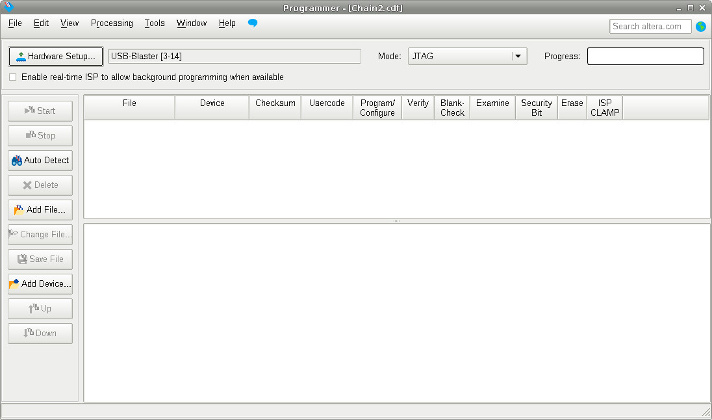Select the Verify column header
712x420 pixels.
click(x=418, y=108)
